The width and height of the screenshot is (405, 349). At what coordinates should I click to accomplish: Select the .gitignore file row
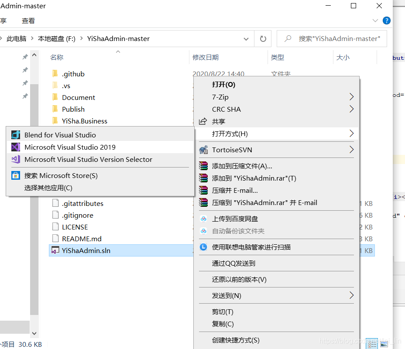click(x=121, y=215)
